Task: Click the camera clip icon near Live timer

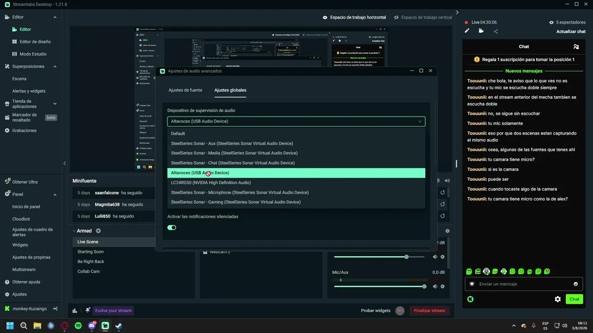Action: point(481,31)
